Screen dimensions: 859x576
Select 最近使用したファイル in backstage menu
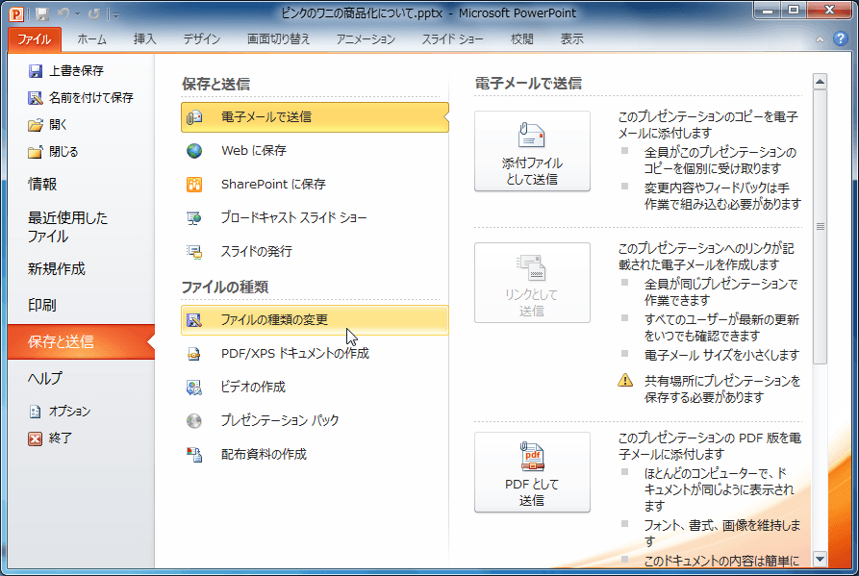click(81, 227)
